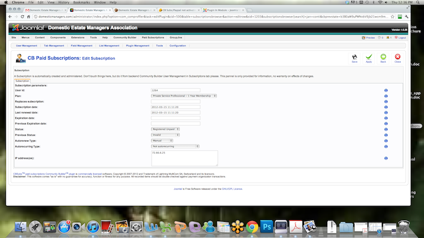Open the Menus menu
Image resolution: width=424 pixels, height=238 pixels.
click(26, 38)
